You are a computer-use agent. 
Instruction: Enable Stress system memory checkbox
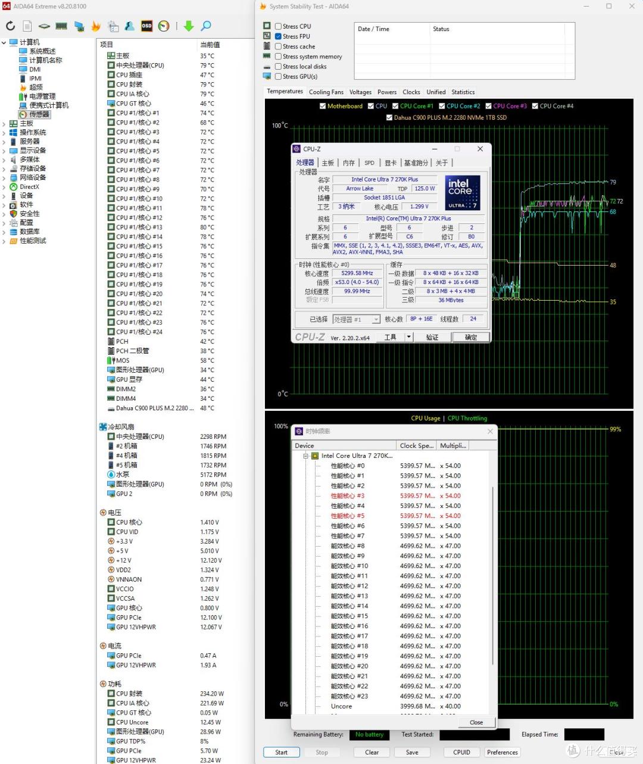tap(278, 57)
